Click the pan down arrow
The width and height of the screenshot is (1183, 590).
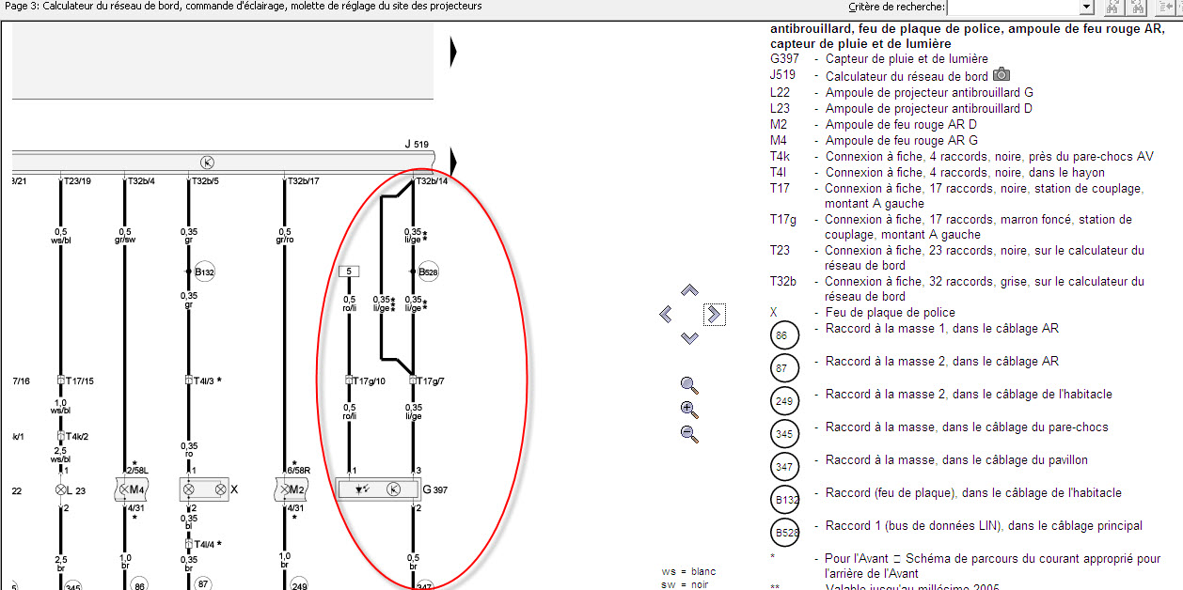(689, 337)
